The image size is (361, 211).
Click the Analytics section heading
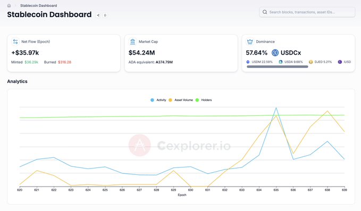point(17,81)
